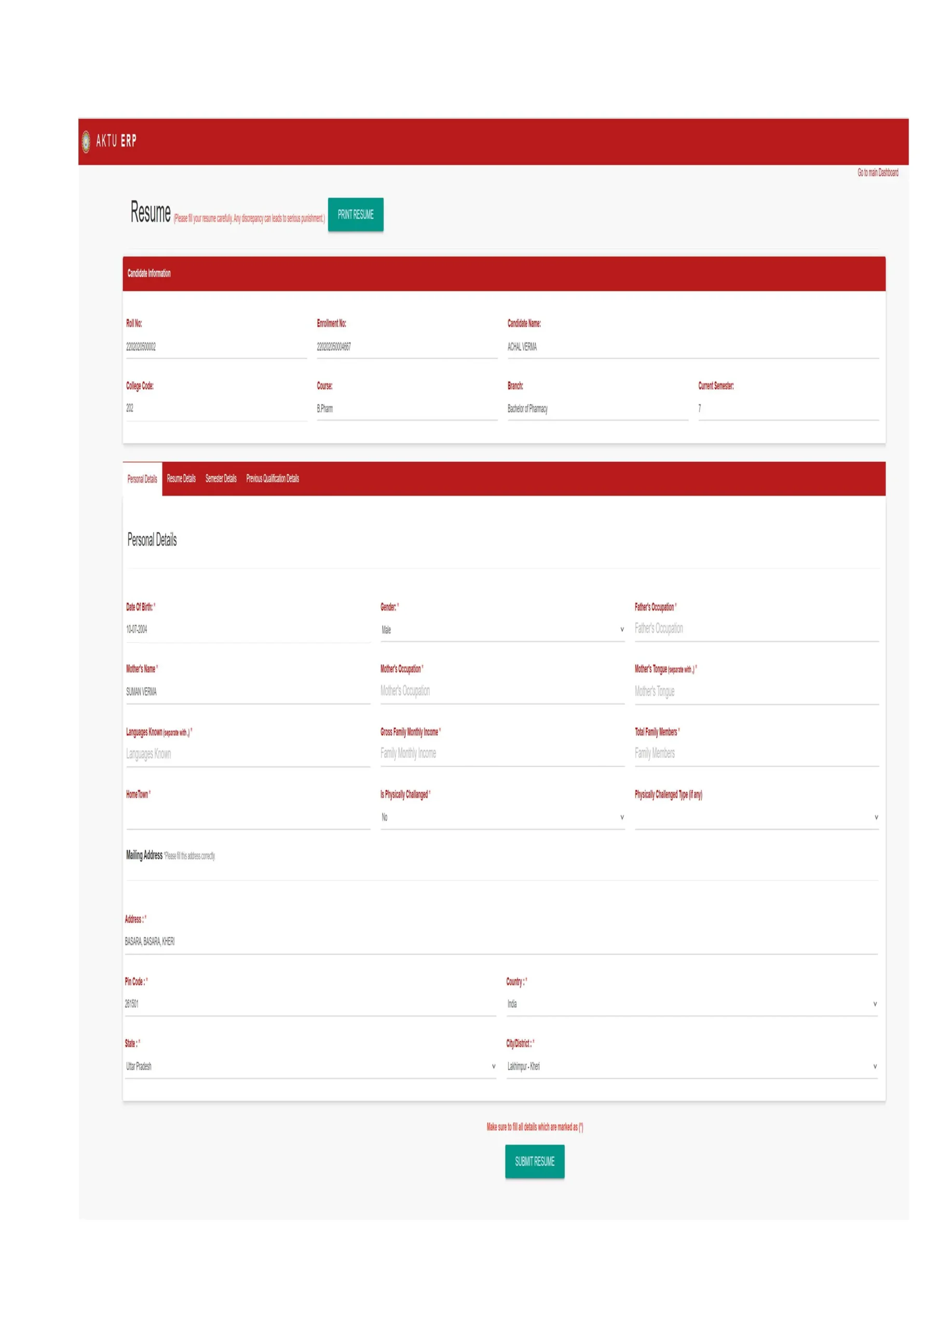The height and width of the screenshot is (1330, 940).
Task: Switch to the Resume Details tab
Action: tap(181, 478)
